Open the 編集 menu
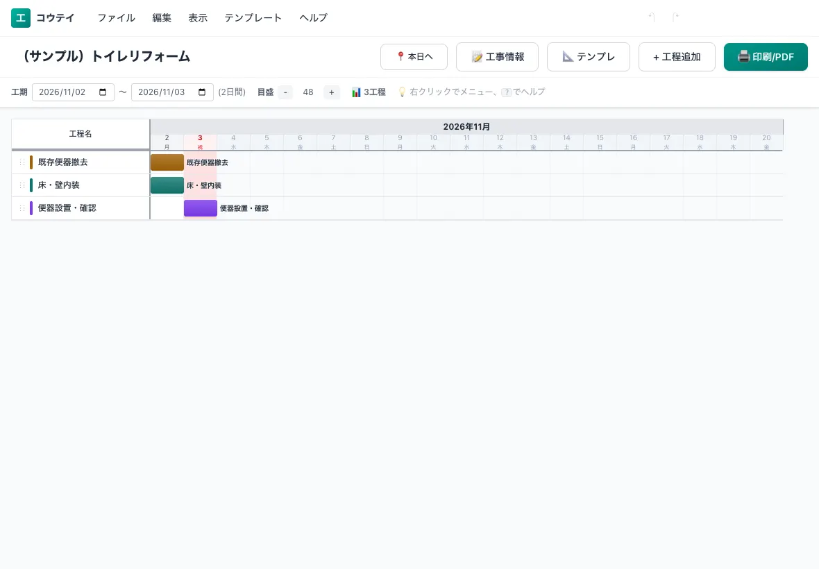Screen dimensions: 819x569 pyautogui.click(x=162, y=18)
